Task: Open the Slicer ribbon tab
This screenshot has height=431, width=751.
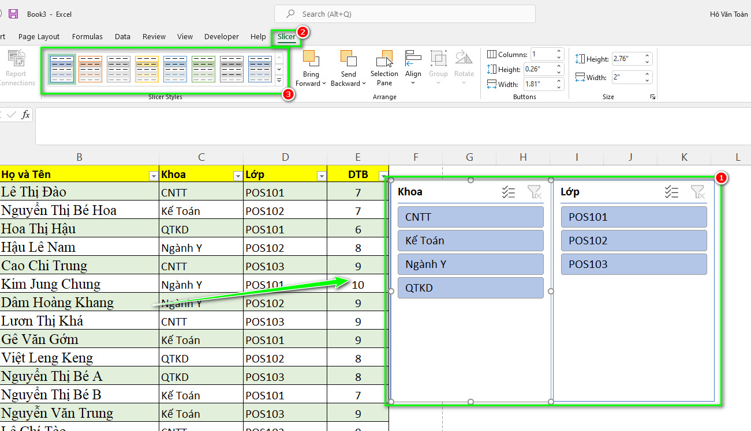Action: (286, 36)
